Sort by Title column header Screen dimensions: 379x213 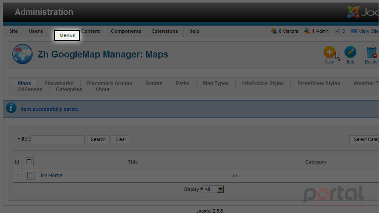click(x=133, y=162)
